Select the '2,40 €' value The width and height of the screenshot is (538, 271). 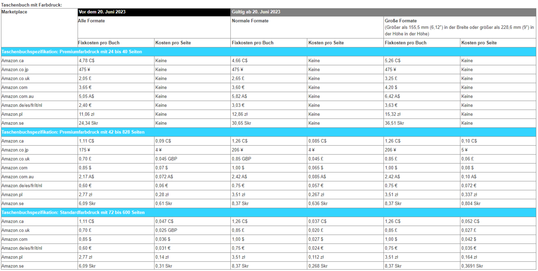(85, 105)
